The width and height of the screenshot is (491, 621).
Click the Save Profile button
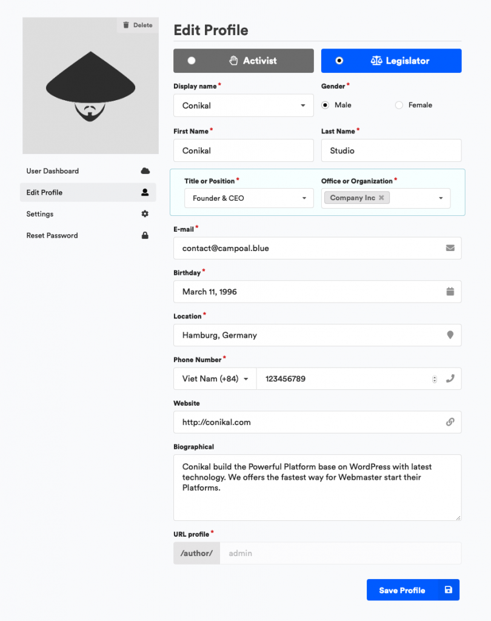(x=413, y=589)
